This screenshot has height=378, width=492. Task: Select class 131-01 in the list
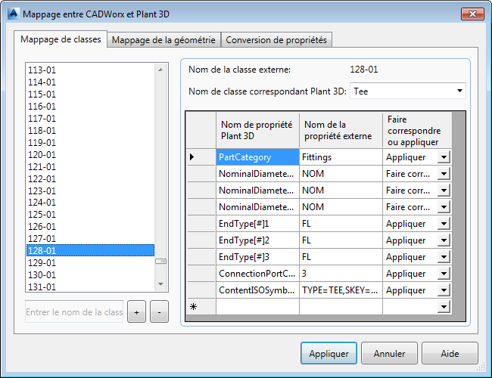point(90,287)
